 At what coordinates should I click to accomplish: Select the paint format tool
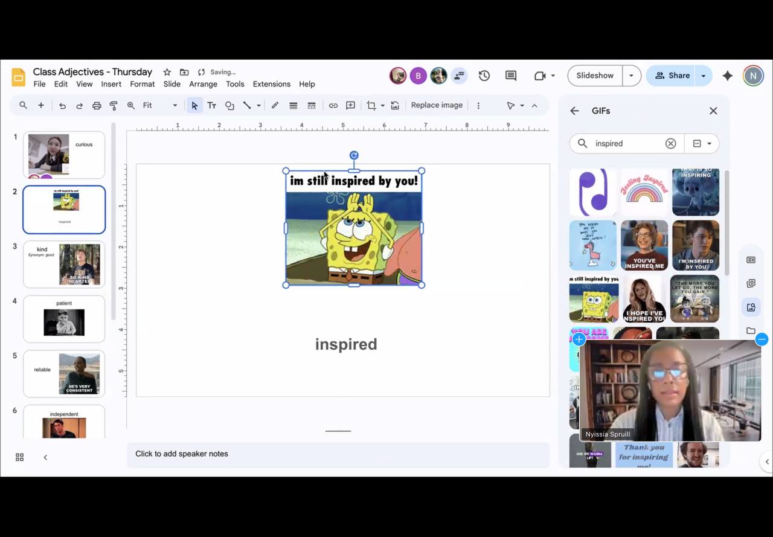114,106
